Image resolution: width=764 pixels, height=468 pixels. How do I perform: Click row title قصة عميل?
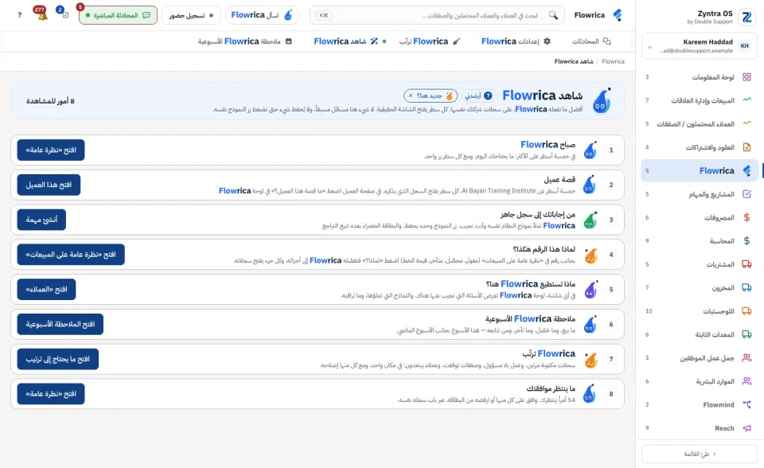559,179
